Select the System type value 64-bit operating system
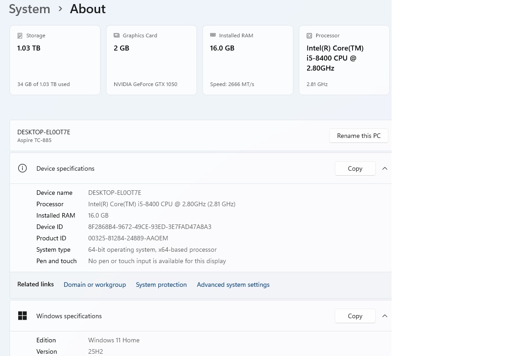This screenshot has width=524, height=356. click(152, 249)
